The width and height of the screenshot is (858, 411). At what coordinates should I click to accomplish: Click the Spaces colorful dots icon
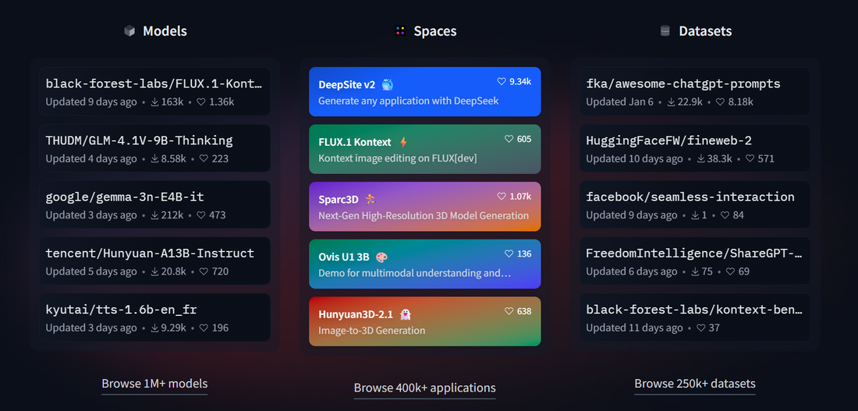tap(400, 31)
